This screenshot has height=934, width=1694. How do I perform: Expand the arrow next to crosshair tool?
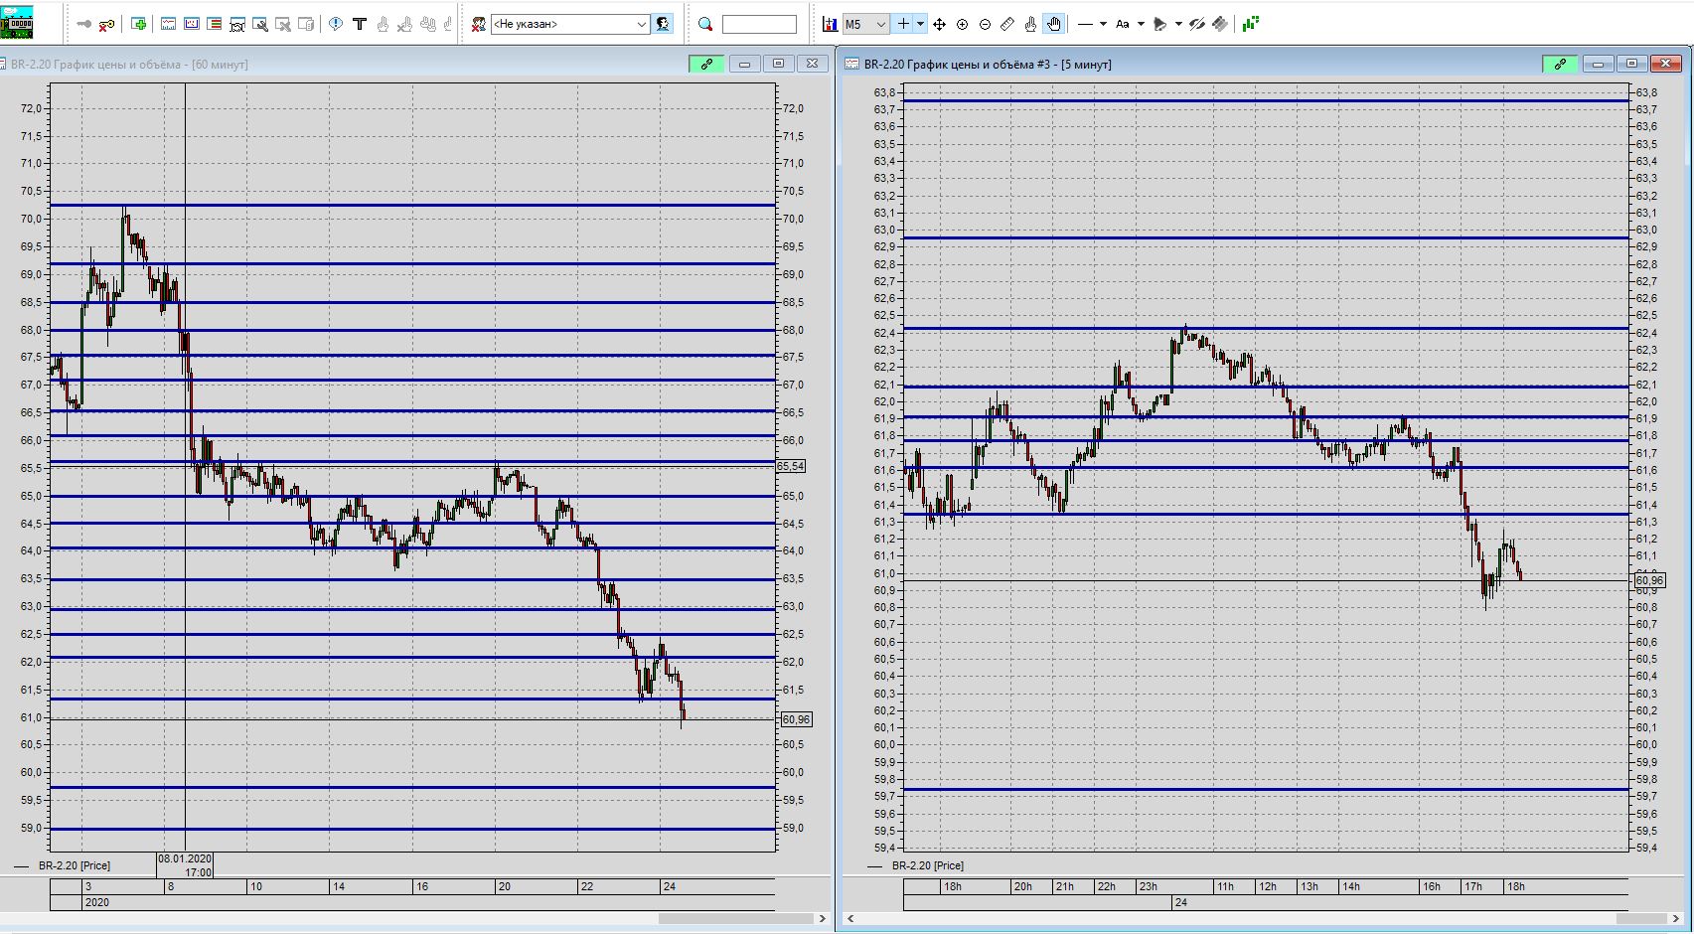[921, 24]
